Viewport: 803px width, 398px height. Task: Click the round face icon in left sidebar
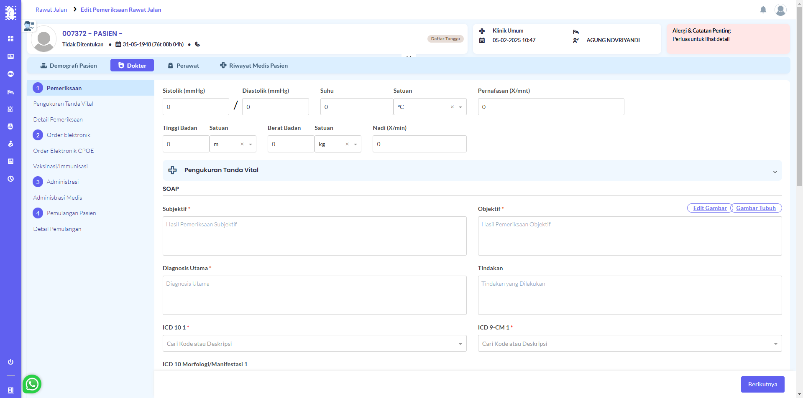click(x=10, y=74)
